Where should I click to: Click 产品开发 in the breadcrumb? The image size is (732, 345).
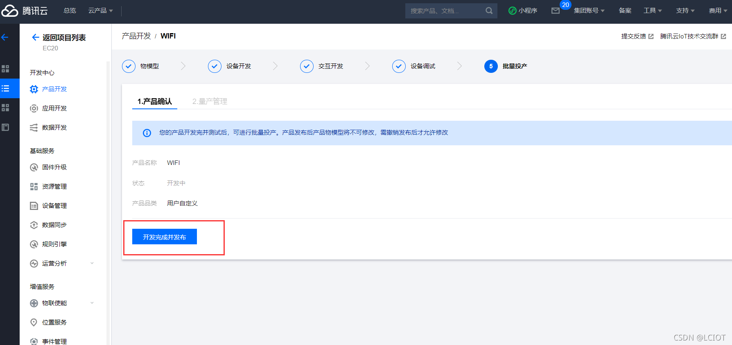click(x=136, y=36)
